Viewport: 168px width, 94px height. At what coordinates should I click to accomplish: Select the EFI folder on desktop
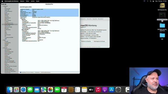pyautogui.click(x=162, y=36)
